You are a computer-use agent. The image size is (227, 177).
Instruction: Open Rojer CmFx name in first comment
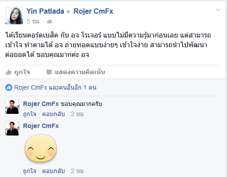[x=41, y=104]
